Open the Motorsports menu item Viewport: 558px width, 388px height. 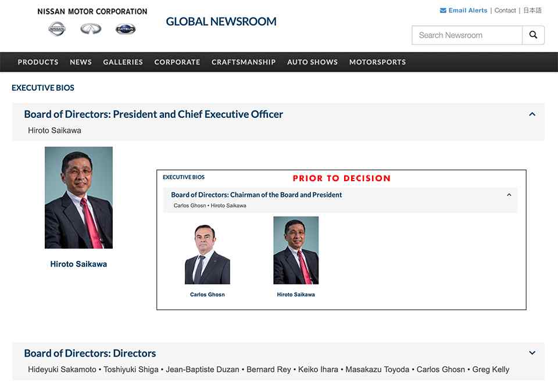[x=377, y=62]
